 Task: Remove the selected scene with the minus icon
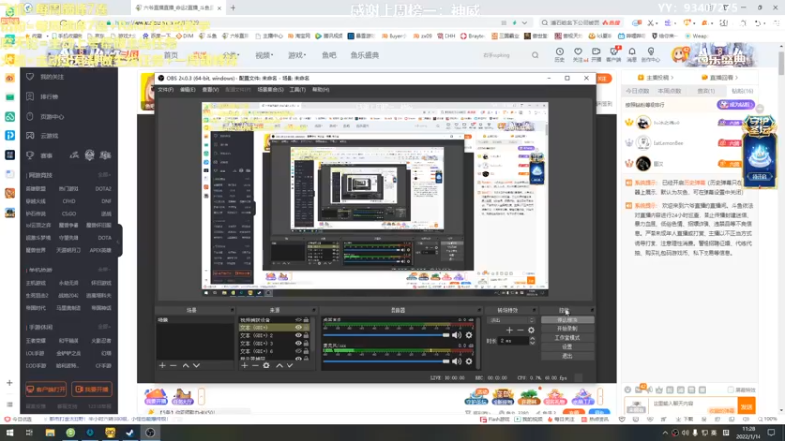tap(173, 366)
